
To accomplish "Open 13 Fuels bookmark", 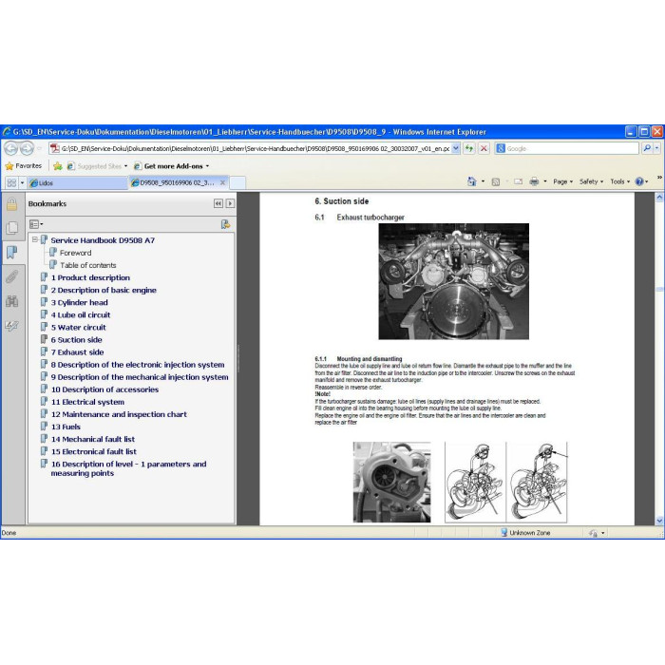I will (x=66, y=427).
